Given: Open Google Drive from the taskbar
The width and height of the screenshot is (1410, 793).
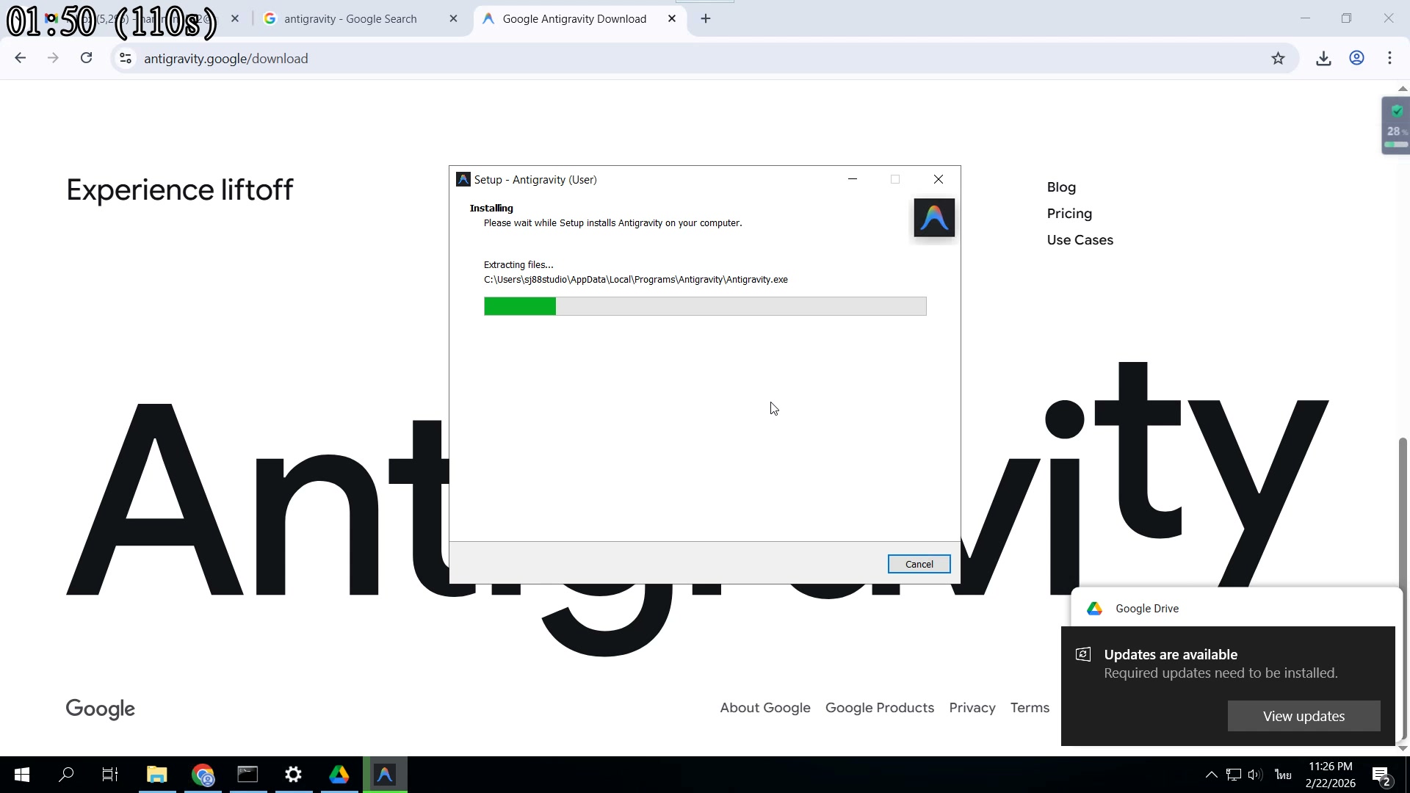Looking at the screenshot, I should 339,775.
